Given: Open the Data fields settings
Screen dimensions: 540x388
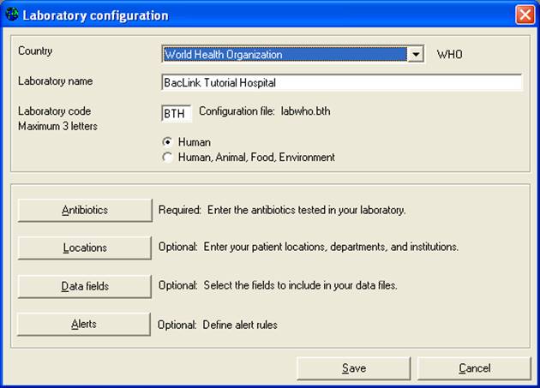Looking at the screenshot, I should point(85,286).
